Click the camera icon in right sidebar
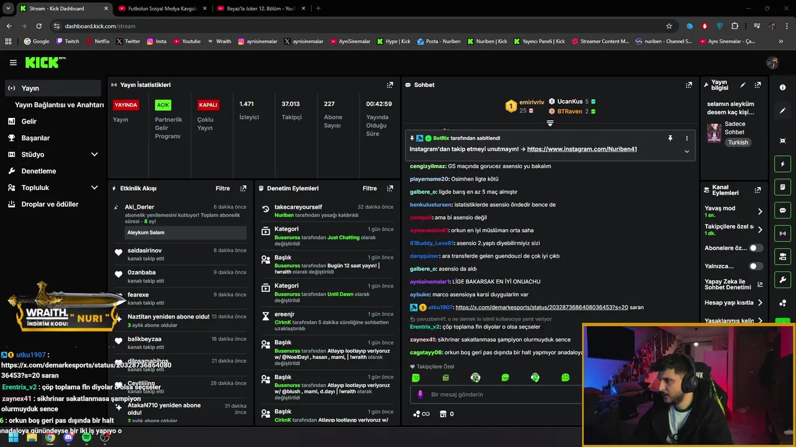This screenshot has height=447, width=796. point(782,256)
